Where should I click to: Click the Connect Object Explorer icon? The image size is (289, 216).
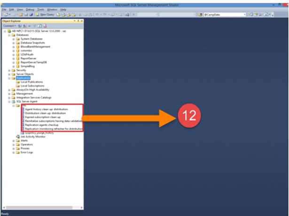coord(20,26)
